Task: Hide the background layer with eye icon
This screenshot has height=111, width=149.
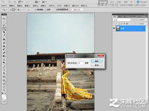Action: point(114,28)
